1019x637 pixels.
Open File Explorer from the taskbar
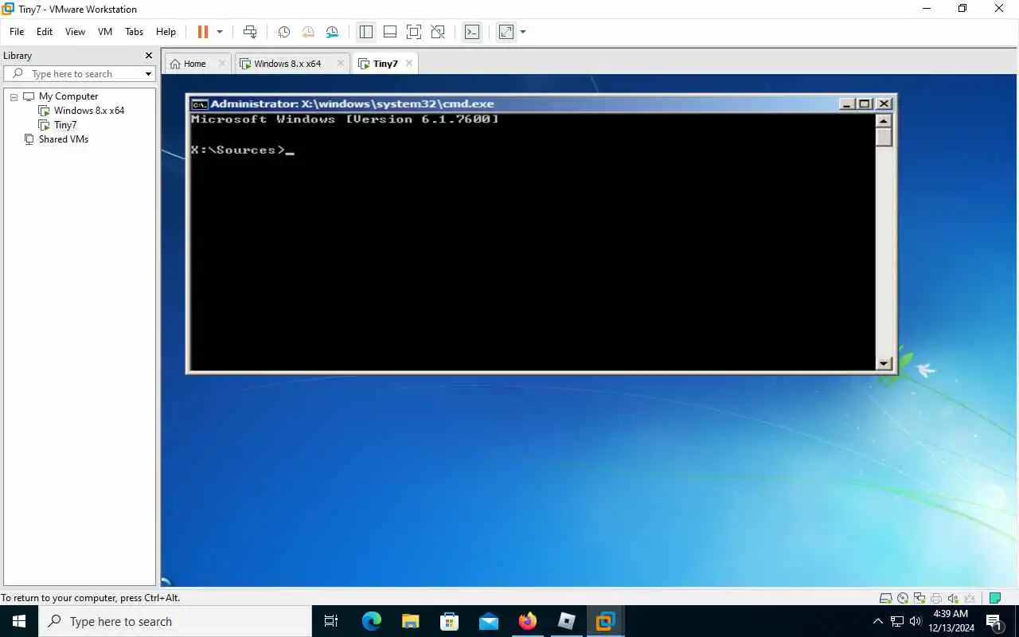tap(411, 621)
